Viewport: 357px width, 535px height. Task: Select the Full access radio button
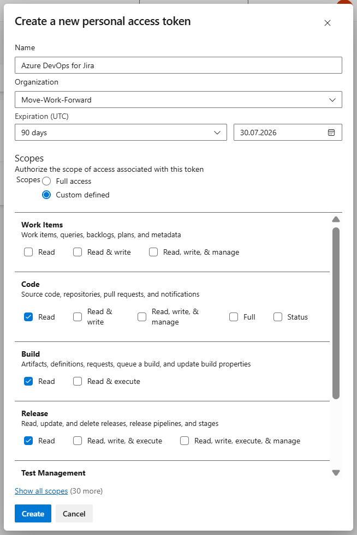[46, 181]
